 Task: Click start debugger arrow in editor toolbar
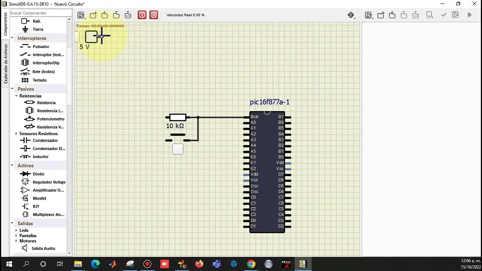tap(469, 15)
